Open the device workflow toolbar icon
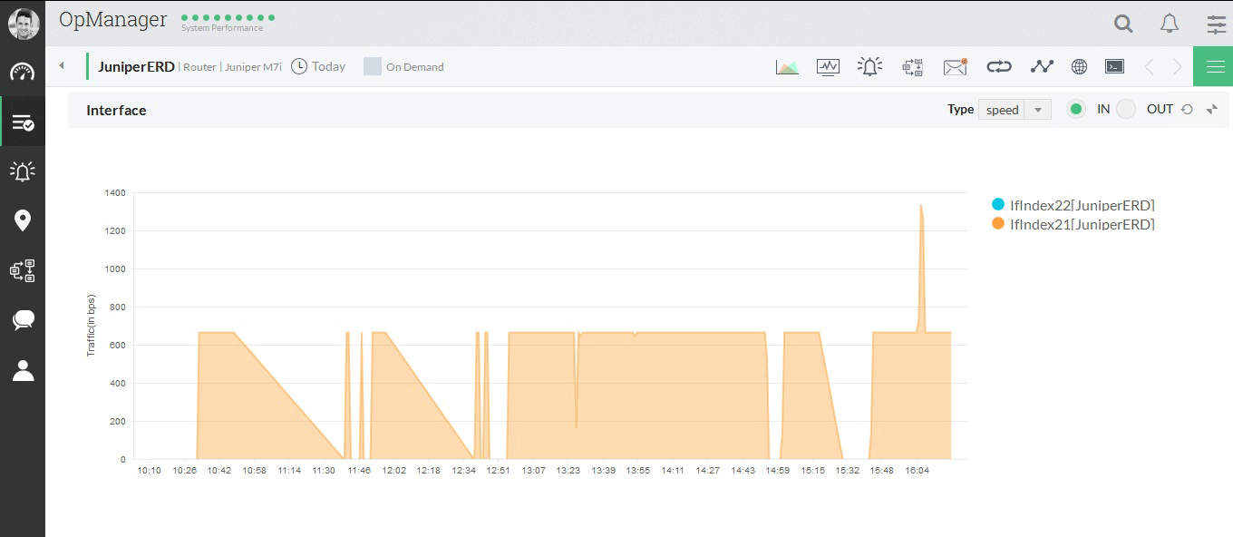The image size is (1233, 537). click(912, 66)
